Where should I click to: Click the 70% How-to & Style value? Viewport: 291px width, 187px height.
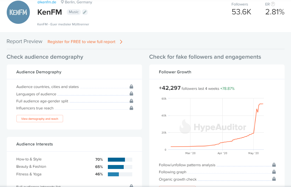[99, 159]
